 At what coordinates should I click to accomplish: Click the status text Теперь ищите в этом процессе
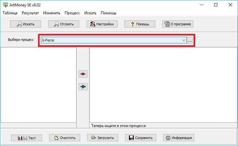point(119,126)
